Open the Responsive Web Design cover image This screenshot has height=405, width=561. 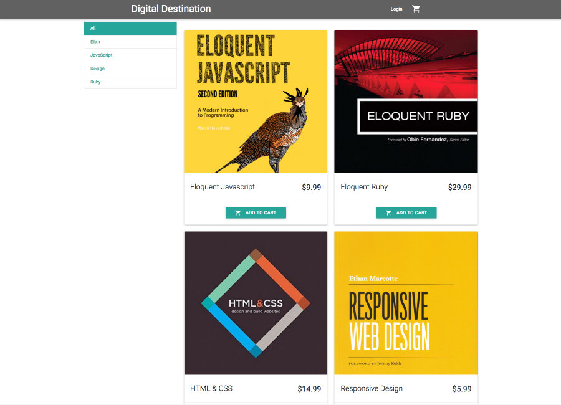(x=406, y=303)
